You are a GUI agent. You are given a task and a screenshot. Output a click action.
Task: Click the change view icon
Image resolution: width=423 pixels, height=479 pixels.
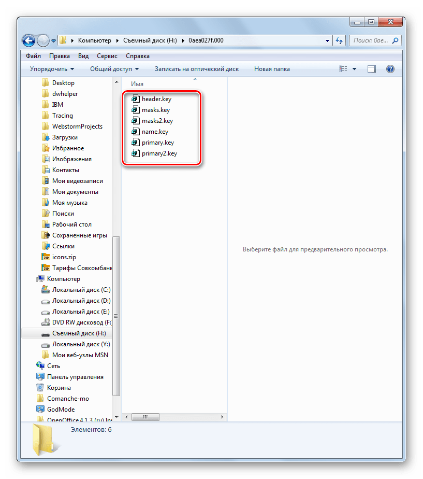coord(343,69)
